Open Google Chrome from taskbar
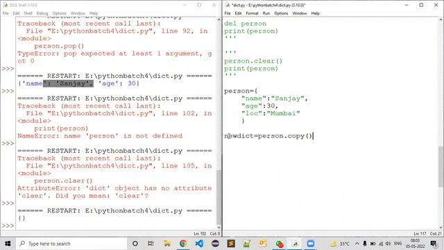 183,244
